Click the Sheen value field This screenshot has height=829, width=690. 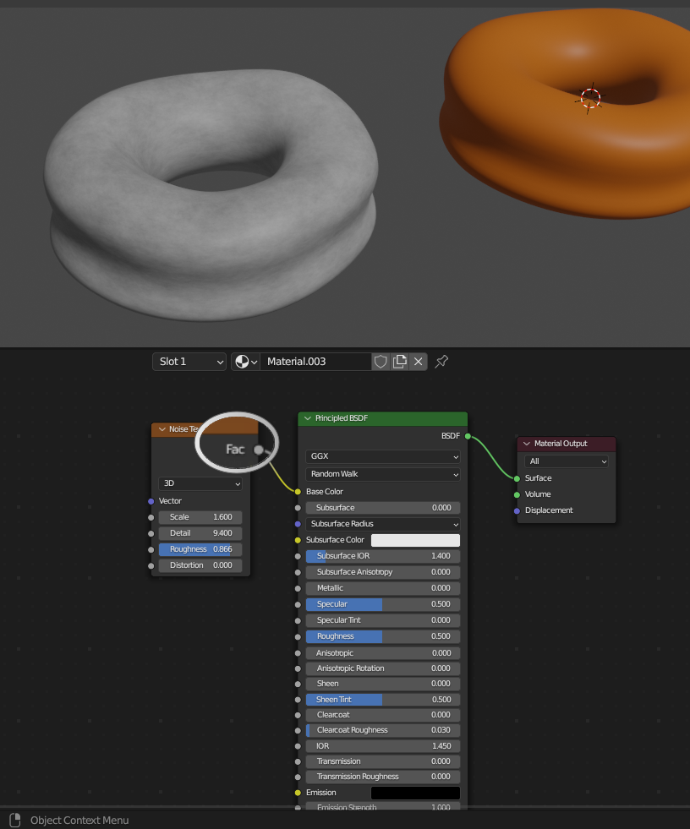pyautogui.click(x=382, y=684)
